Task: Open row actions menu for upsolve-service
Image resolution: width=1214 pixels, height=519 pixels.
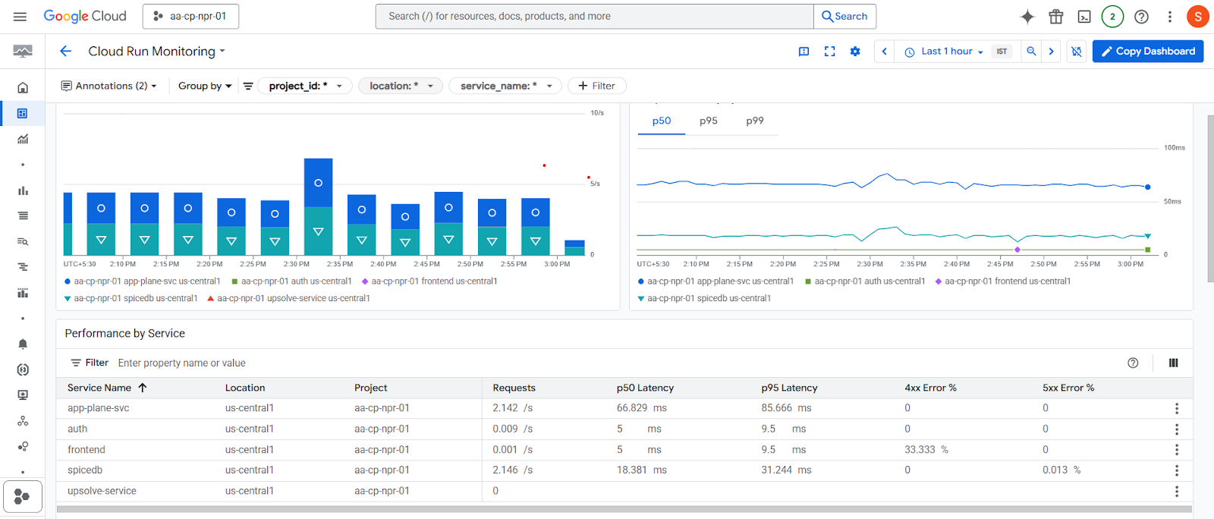Action: (x=1177, y=492)
